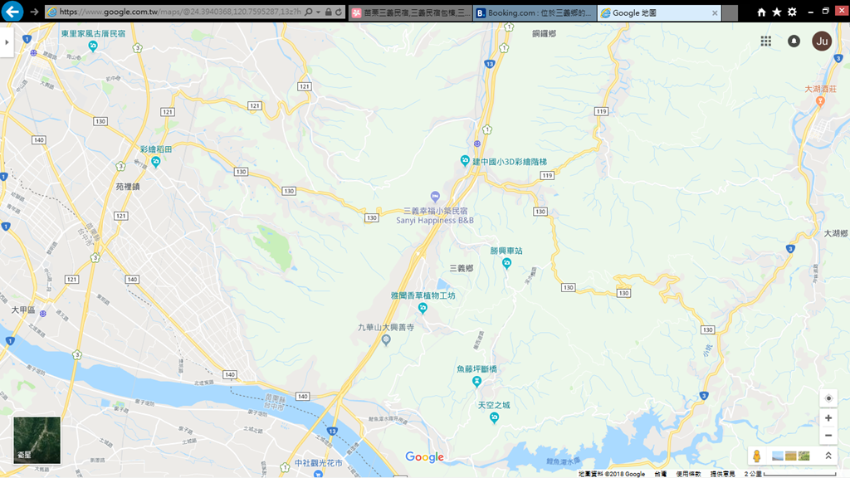Click 地圖資料 ©2018 Google attribution
Image resolution: width=850 pixels, height=478 pixels.
pyautogui.click(x=612, y=474)
